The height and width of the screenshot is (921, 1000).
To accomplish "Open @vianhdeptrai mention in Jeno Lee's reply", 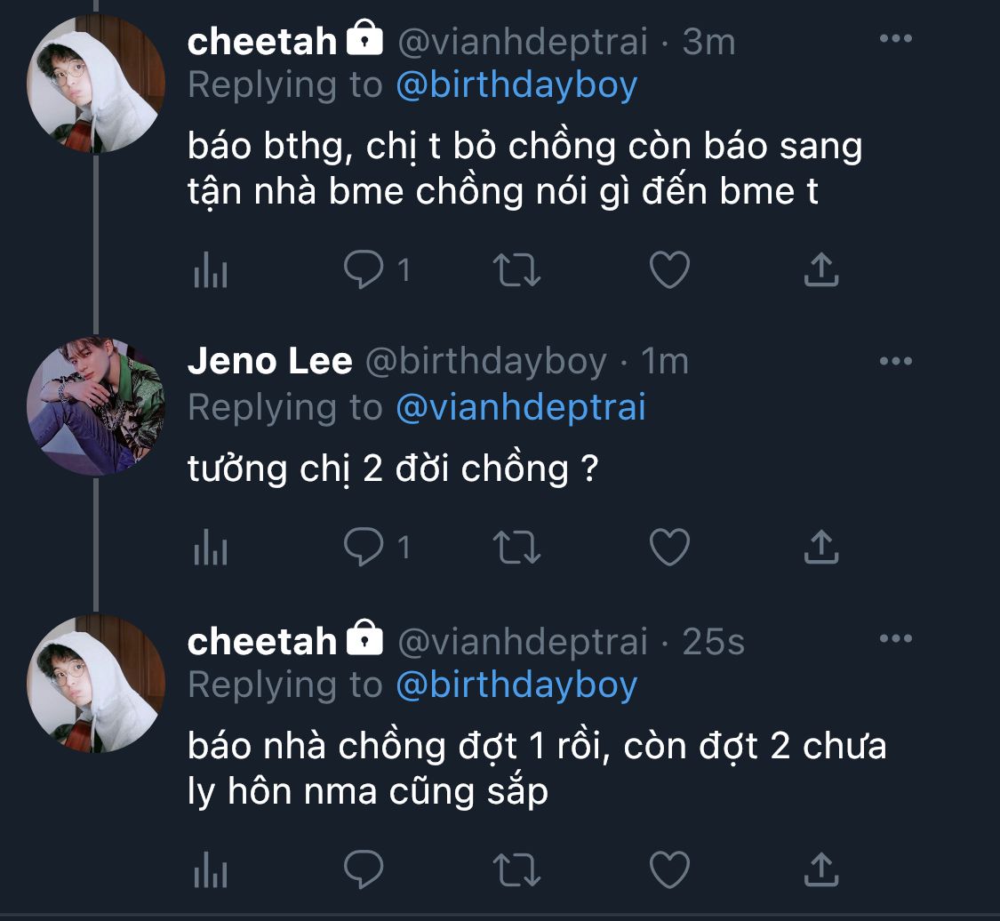I will [520, 407].
